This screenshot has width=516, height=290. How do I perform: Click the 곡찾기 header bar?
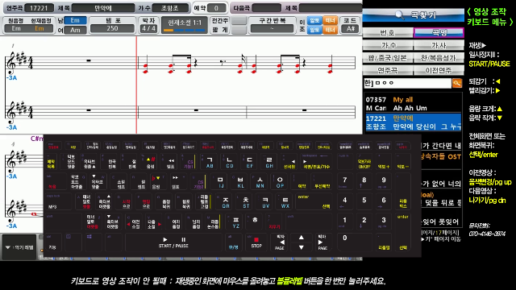(414, 14)
